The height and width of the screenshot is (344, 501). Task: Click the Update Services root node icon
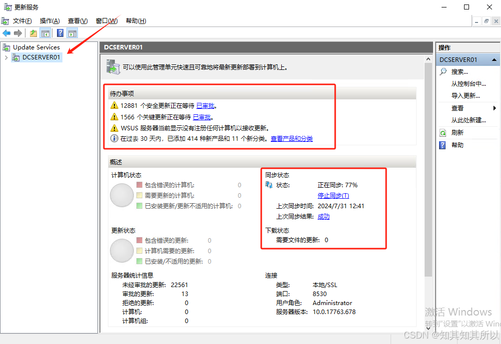[6, 47]
